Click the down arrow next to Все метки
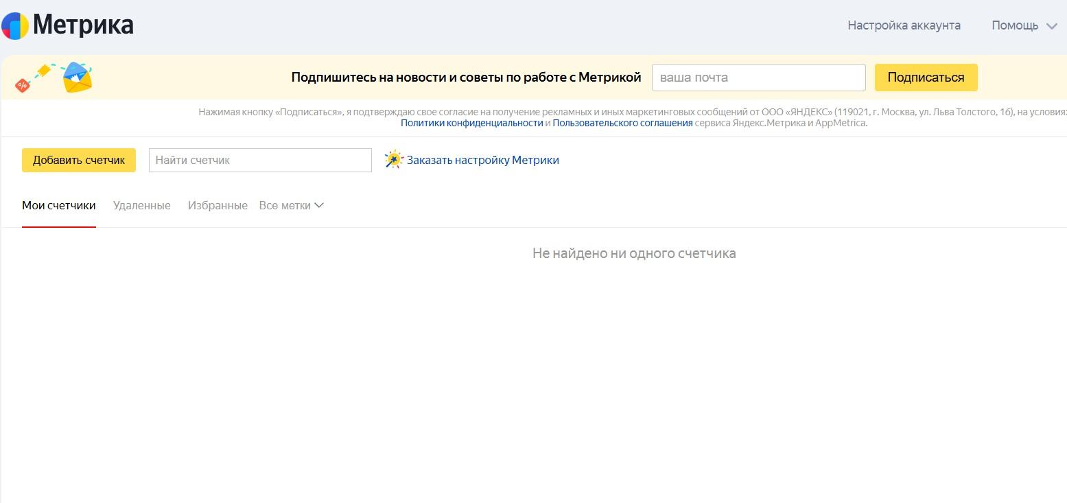Screen dimensions: 1067x503 tap(318, 205)
